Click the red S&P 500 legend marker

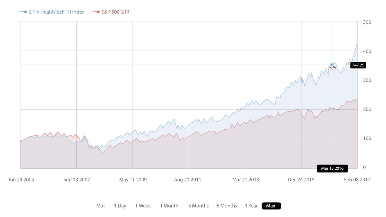coord(96,12)
